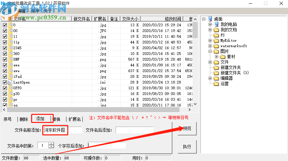Switch to the 扩展名 tab
The width and height of the screenshot is (288, 161).
point(75,119)
